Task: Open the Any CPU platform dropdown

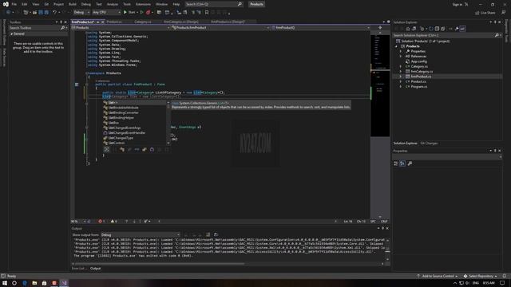Action: pos(106,13)
